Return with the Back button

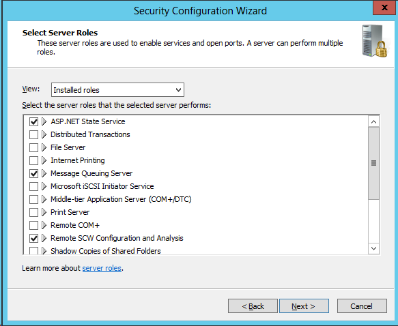(x=253, y=306)
